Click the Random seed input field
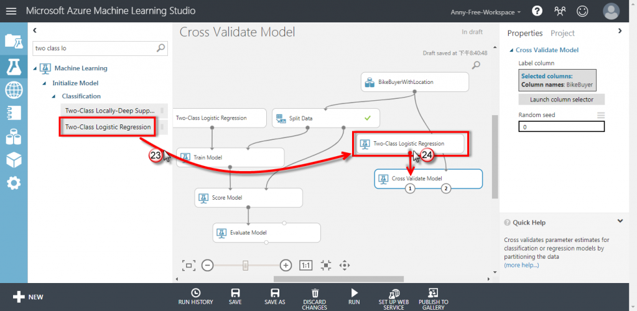637x311 pixels. coord(562,127)
